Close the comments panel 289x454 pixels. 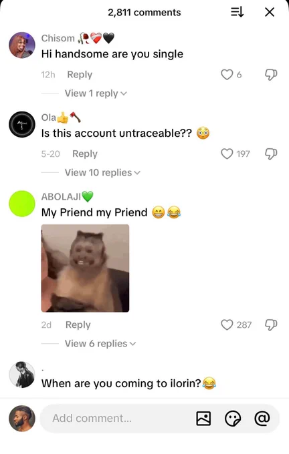(270, 12)
